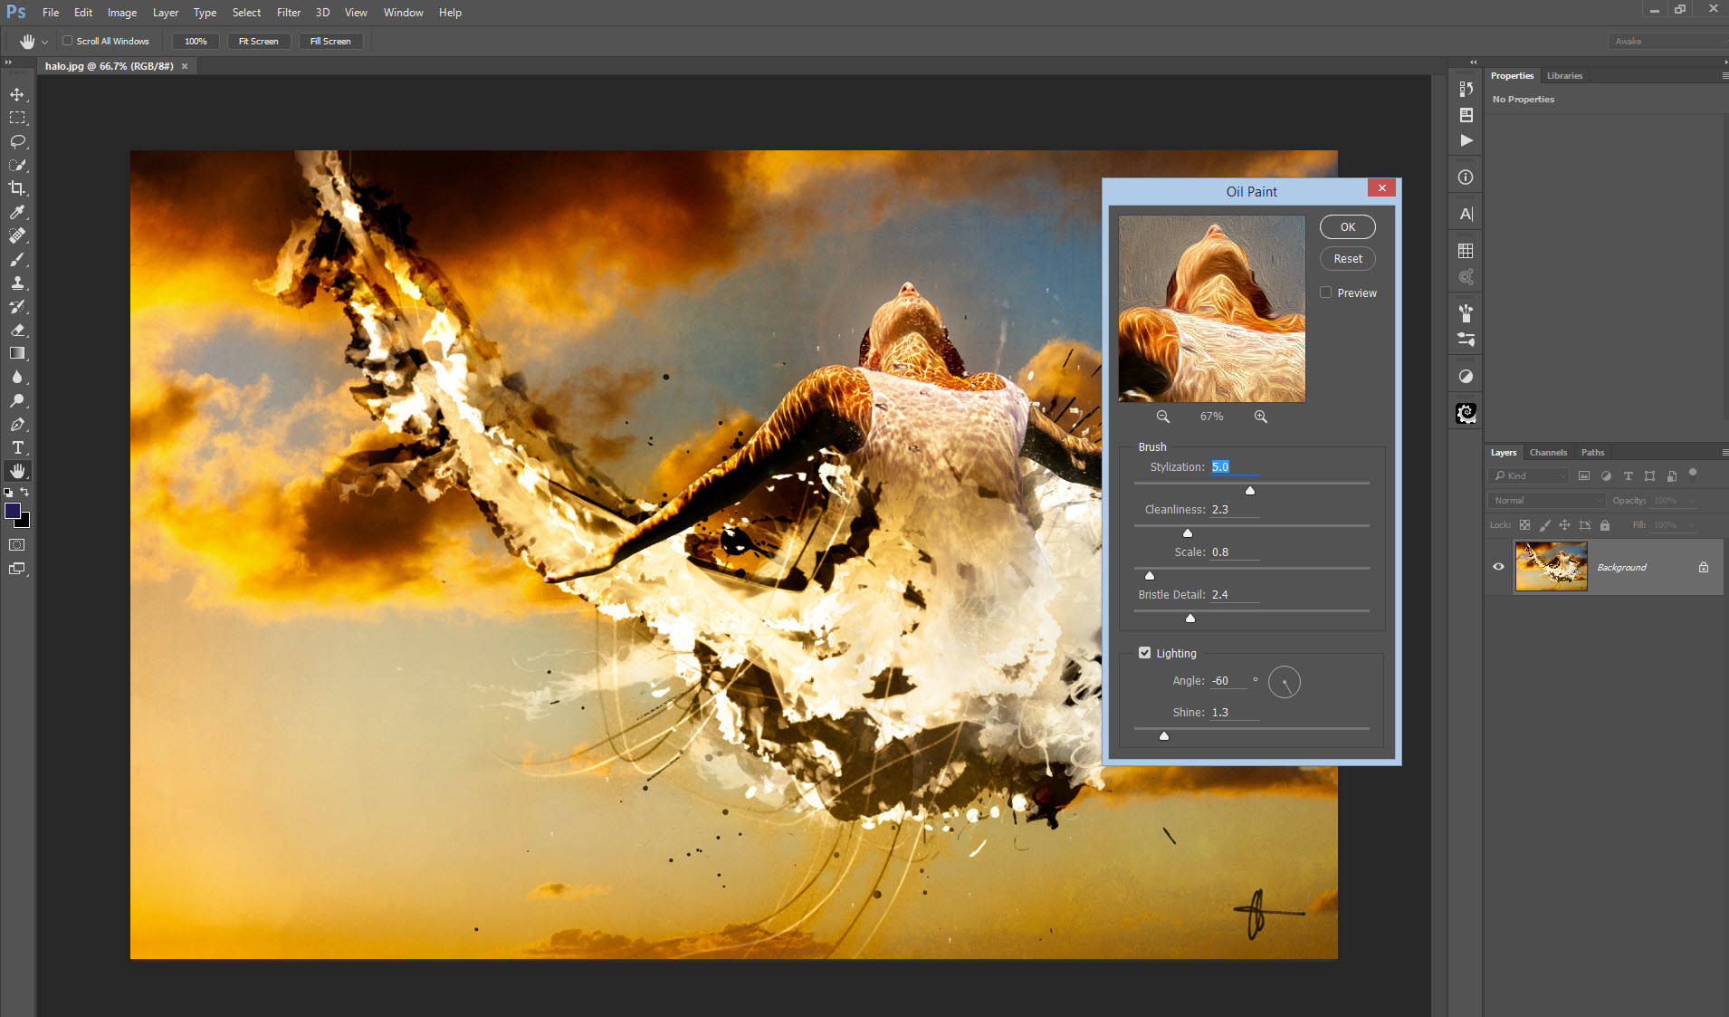Select the Crop tool
The image size is (1729, 1017).
point(17,188)
